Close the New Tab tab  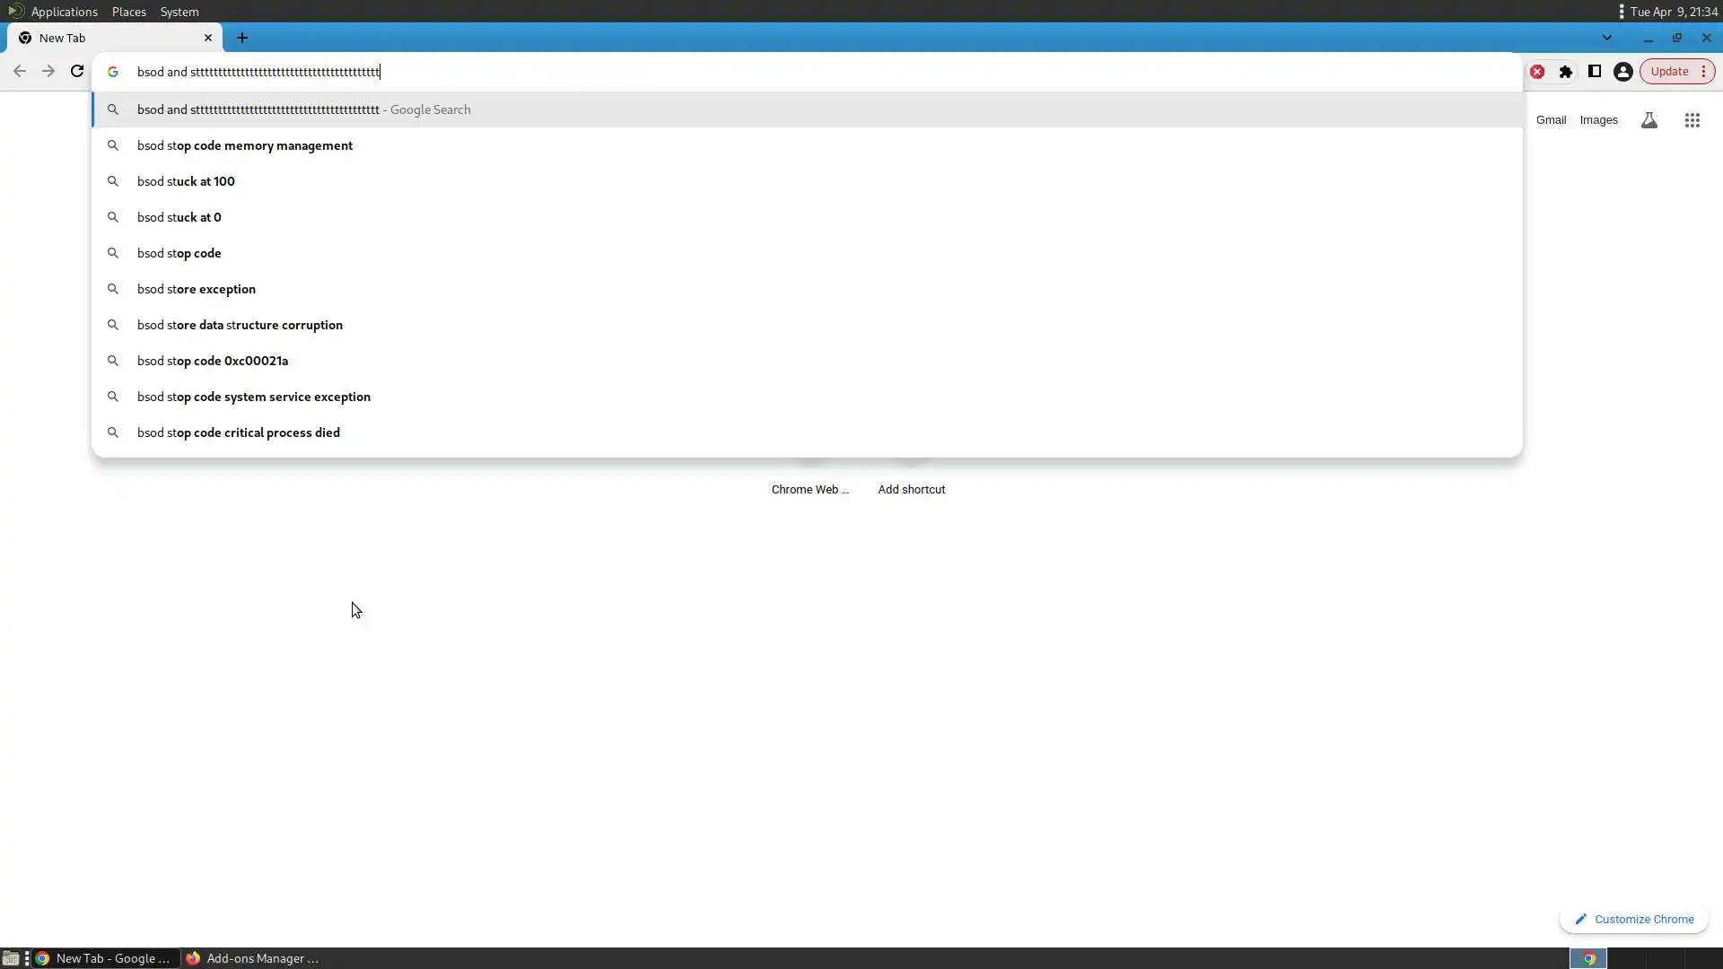click(208, 38)
